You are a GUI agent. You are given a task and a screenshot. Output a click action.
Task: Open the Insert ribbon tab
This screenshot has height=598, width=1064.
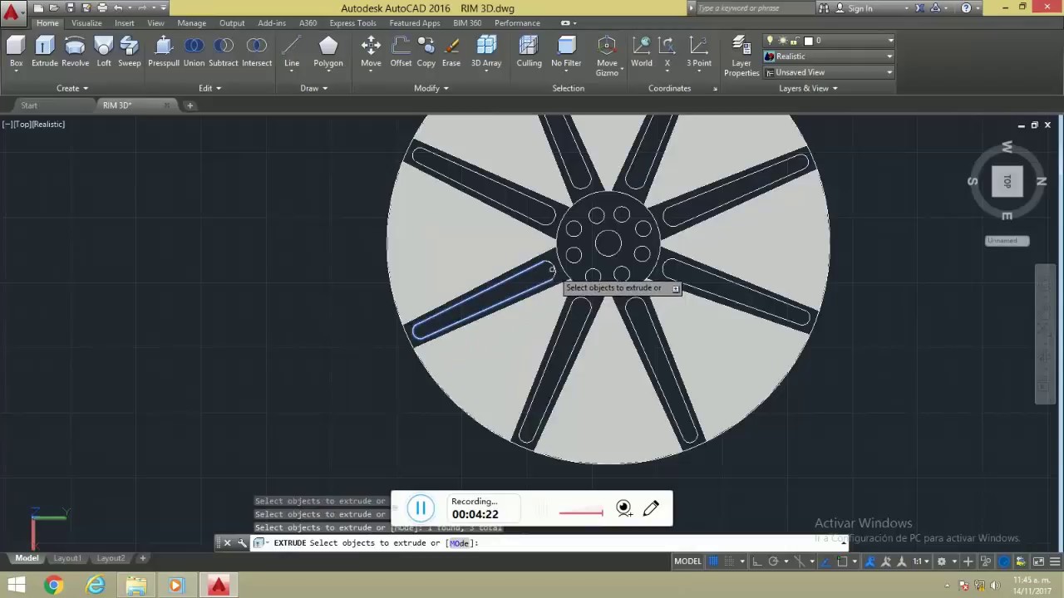click(x=124, y=23)
